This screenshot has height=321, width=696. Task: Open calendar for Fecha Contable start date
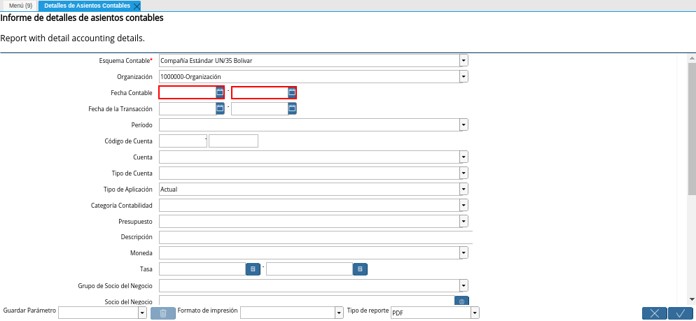(x=220, y=92)
